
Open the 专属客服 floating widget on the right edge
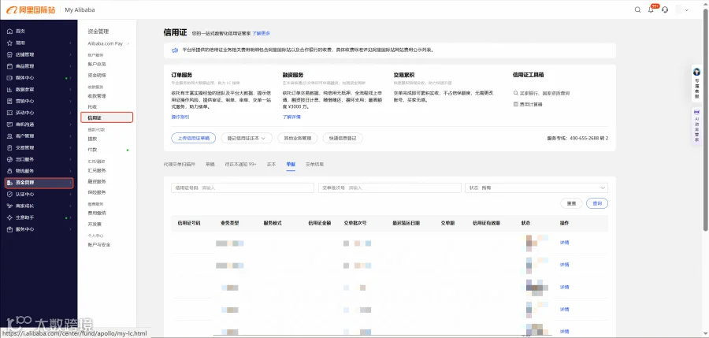tap(697, 83)
